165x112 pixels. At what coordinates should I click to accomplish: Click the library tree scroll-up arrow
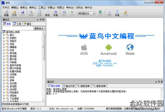(43, 32)
